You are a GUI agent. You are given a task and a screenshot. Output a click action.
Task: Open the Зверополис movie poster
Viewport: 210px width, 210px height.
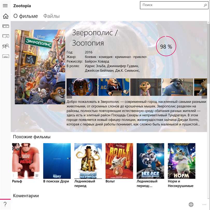[x=40, y=67]
